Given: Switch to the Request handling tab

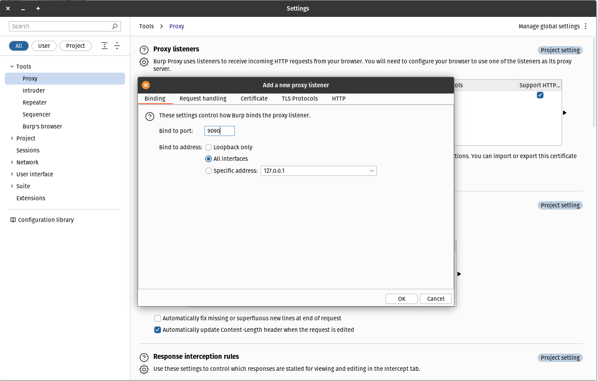Looking at the screenshot, I should click(203, 99).
